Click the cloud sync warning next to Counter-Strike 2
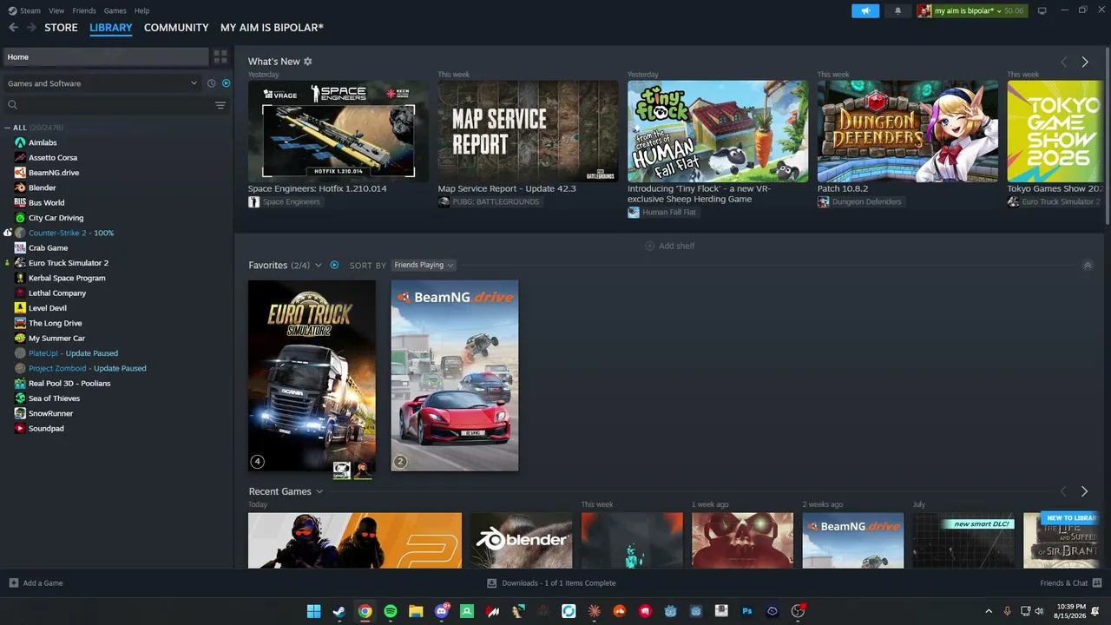Screen dimensions: 1111x625 pyautogui.click(x=7, y=233)
